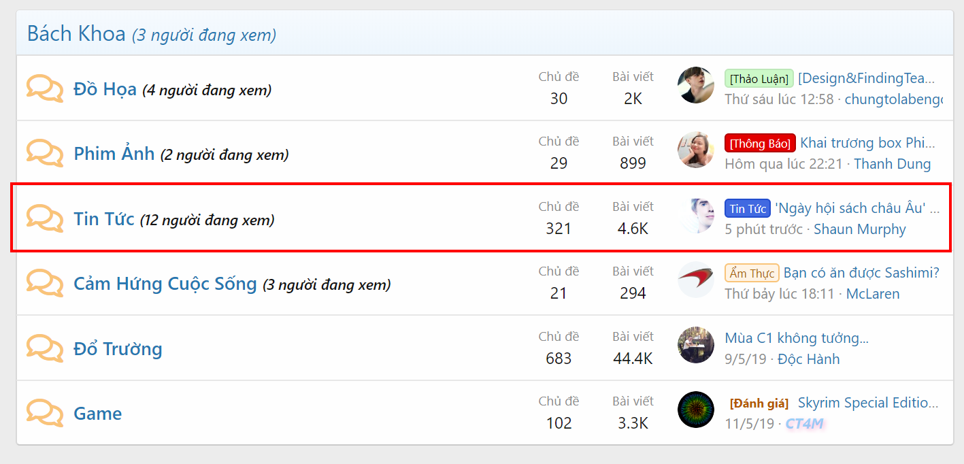The width and height of the screenshot is (964, 464).
Task: Click the colorful CT4M avatar
Action: pyautogui.click(x=695, y=410)
